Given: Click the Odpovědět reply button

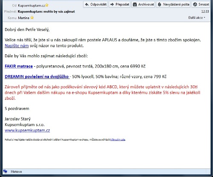Looking at the screenshot, I should tap(95, 4).
